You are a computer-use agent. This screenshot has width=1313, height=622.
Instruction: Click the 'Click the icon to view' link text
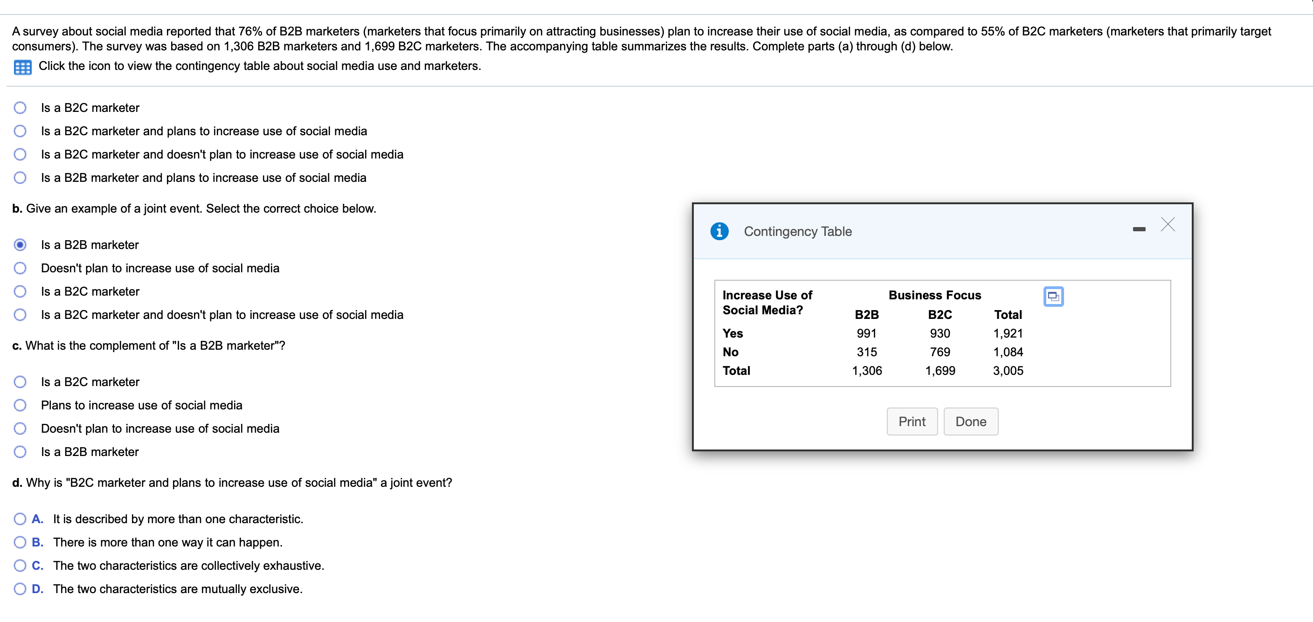point(259,66)
